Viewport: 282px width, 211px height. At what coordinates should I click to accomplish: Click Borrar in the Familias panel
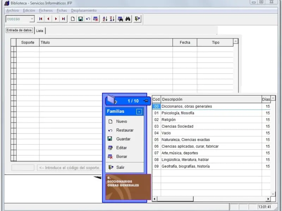(x=122, y=156)
